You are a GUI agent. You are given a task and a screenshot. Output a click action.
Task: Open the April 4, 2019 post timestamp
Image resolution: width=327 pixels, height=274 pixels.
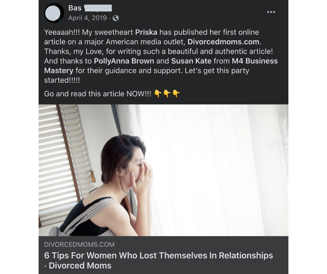(88, 18)
